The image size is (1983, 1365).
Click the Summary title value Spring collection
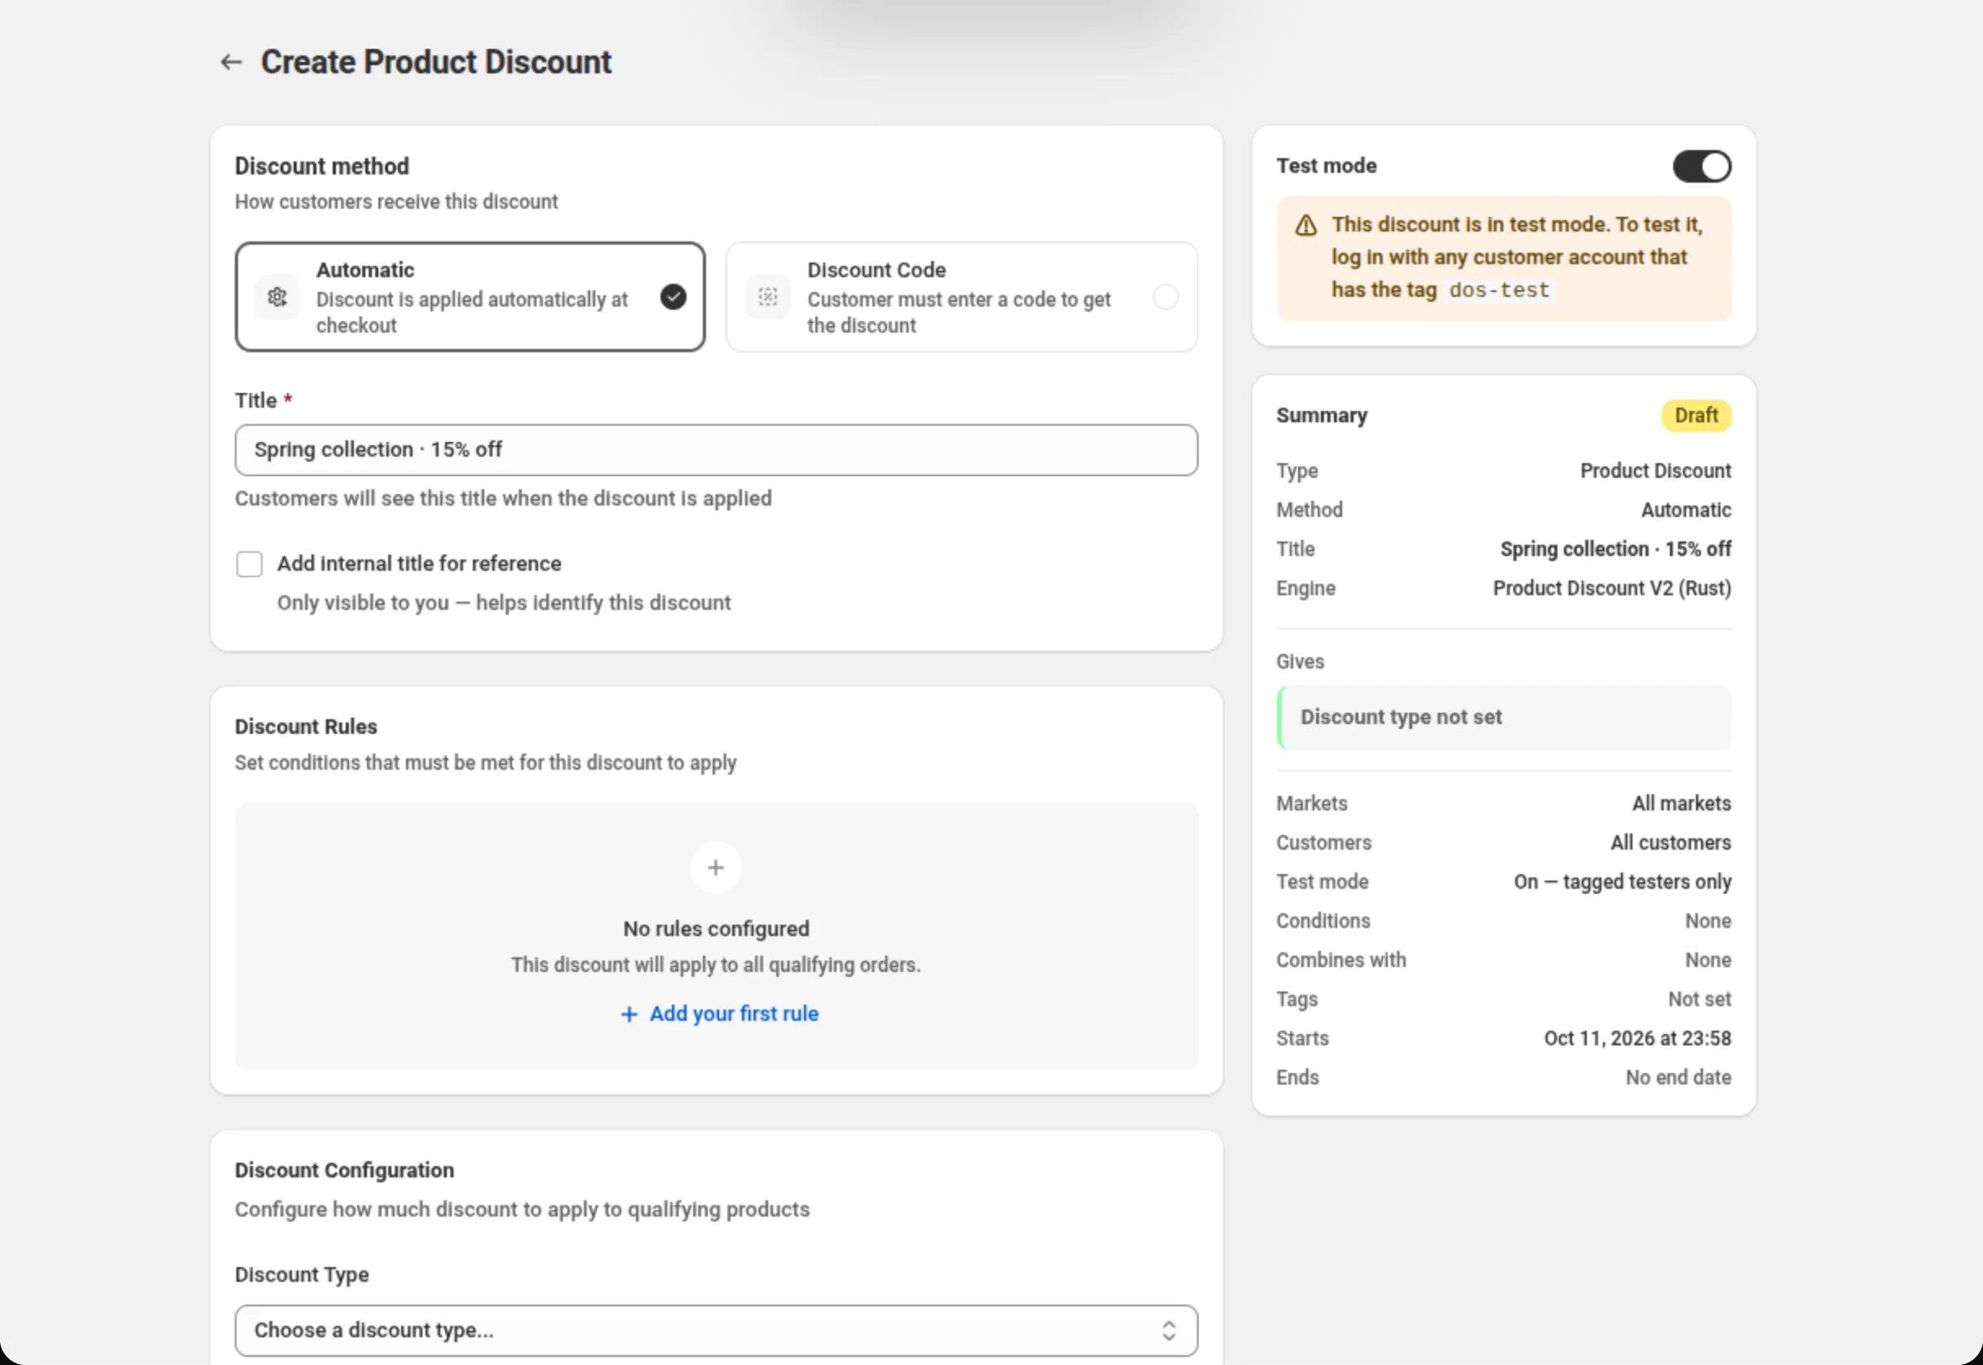pos(1615,549)
